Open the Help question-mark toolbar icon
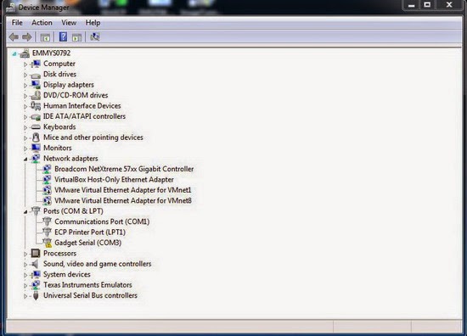The width and height of the screenshot is (467, 336). coord(63,36)
